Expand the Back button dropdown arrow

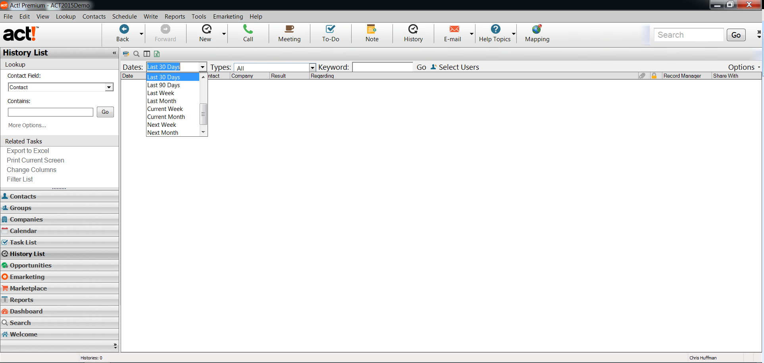click(141, 34)
